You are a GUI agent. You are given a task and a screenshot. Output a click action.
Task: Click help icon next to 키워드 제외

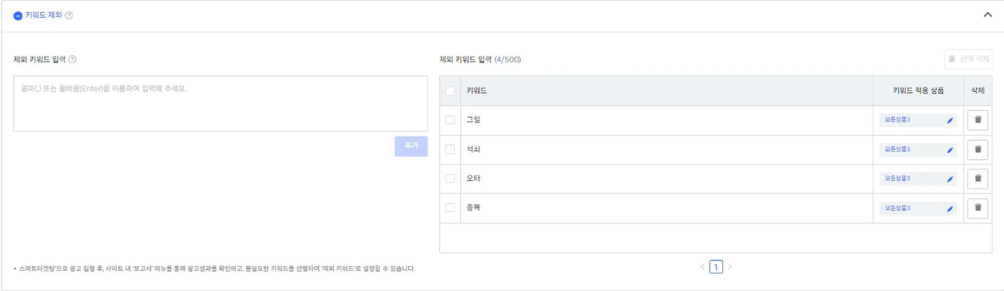[69, 16]
